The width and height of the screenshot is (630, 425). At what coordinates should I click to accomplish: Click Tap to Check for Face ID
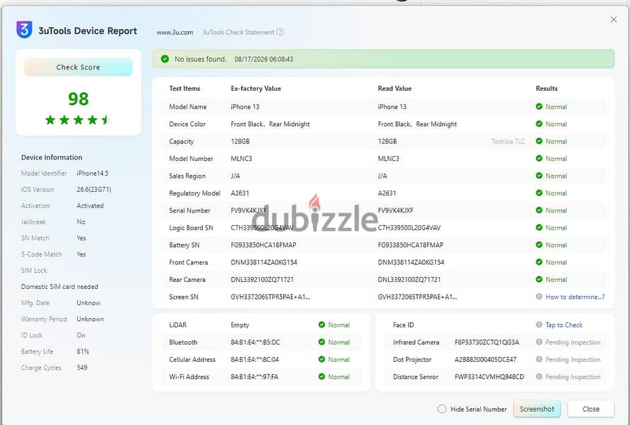point(564,324)
